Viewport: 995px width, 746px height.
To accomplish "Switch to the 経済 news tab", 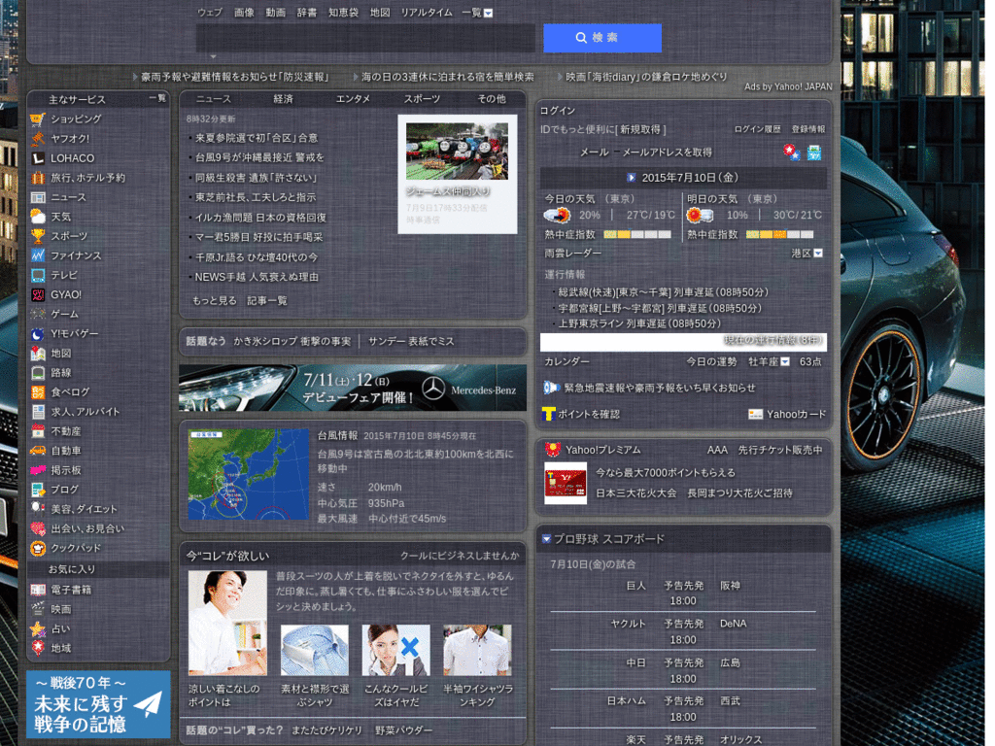I will (x=283, y=99).
